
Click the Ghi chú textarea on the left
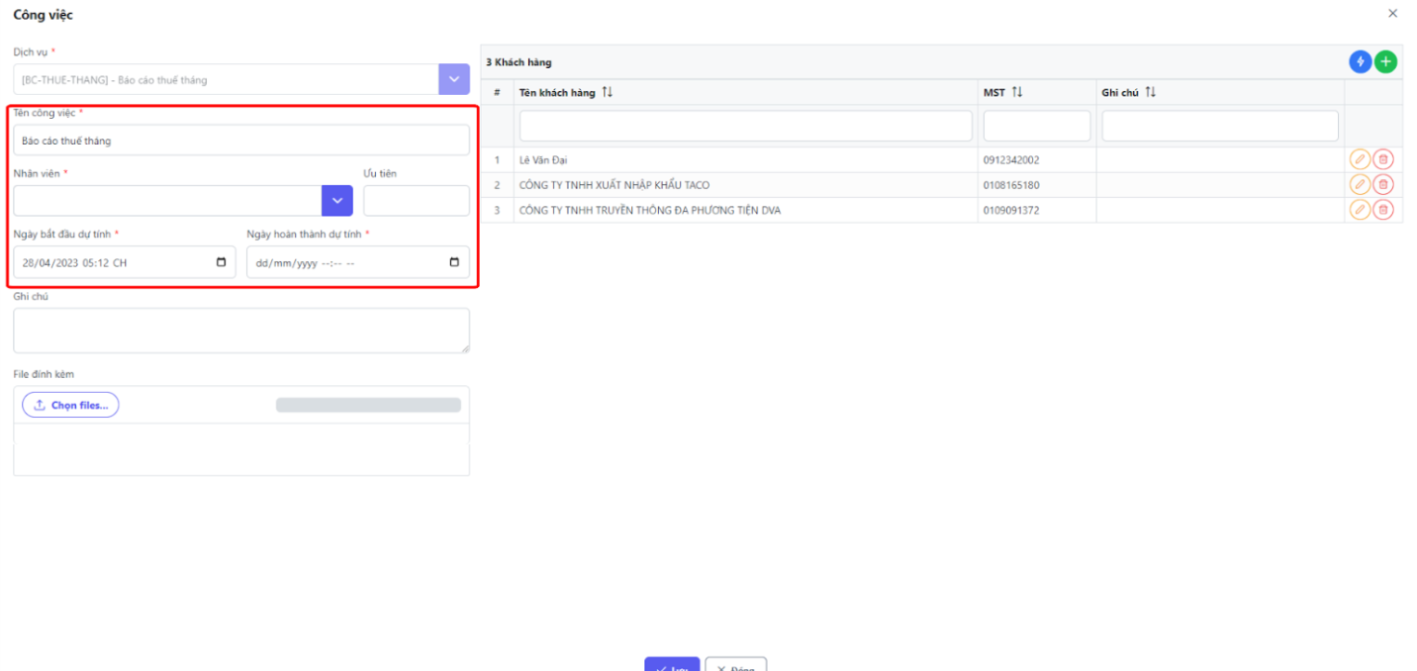click(240, 330)
